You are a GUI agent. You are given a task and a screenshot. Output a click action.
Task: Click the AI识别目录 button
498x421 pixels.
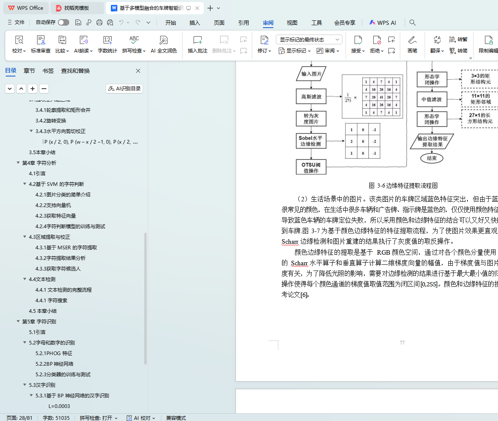[124, 89]
